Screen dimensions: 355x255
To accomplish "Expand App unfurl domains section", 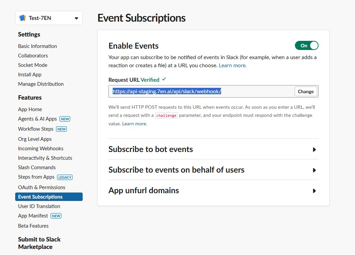I will 213,190.
